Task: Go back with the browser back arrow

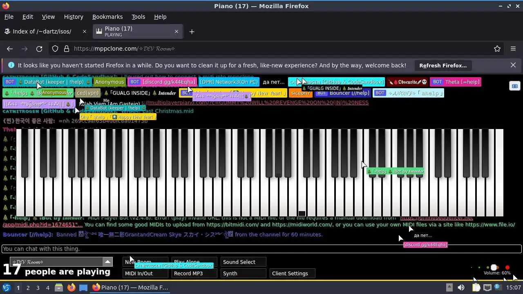Action: click(x=10, y=49)
